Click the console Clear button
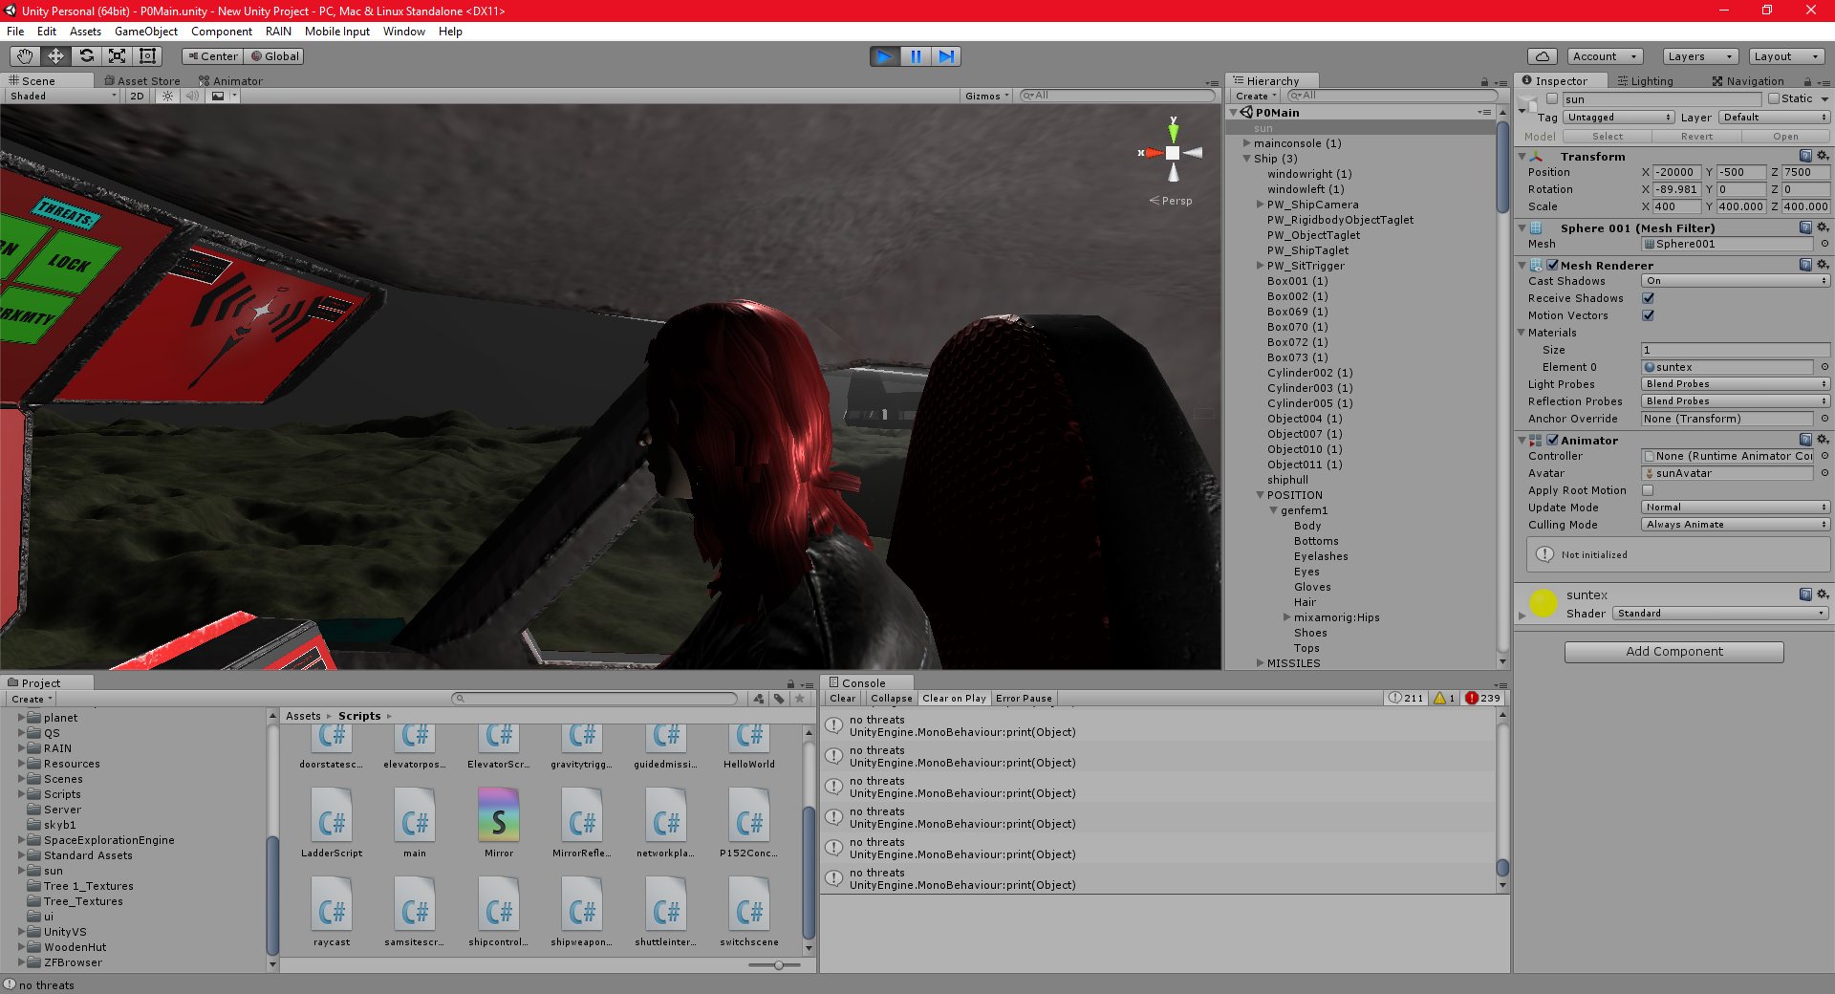The image size is (1835, 994). [x=843, y=698]
